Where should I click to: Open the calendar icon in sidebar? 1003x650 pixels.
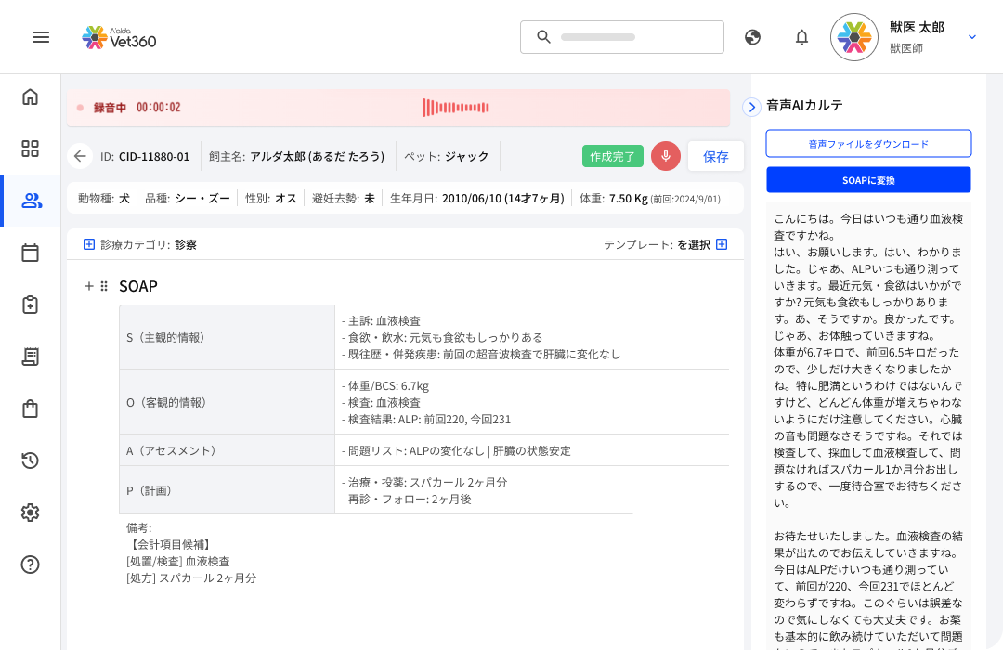[x=30, y=253]
